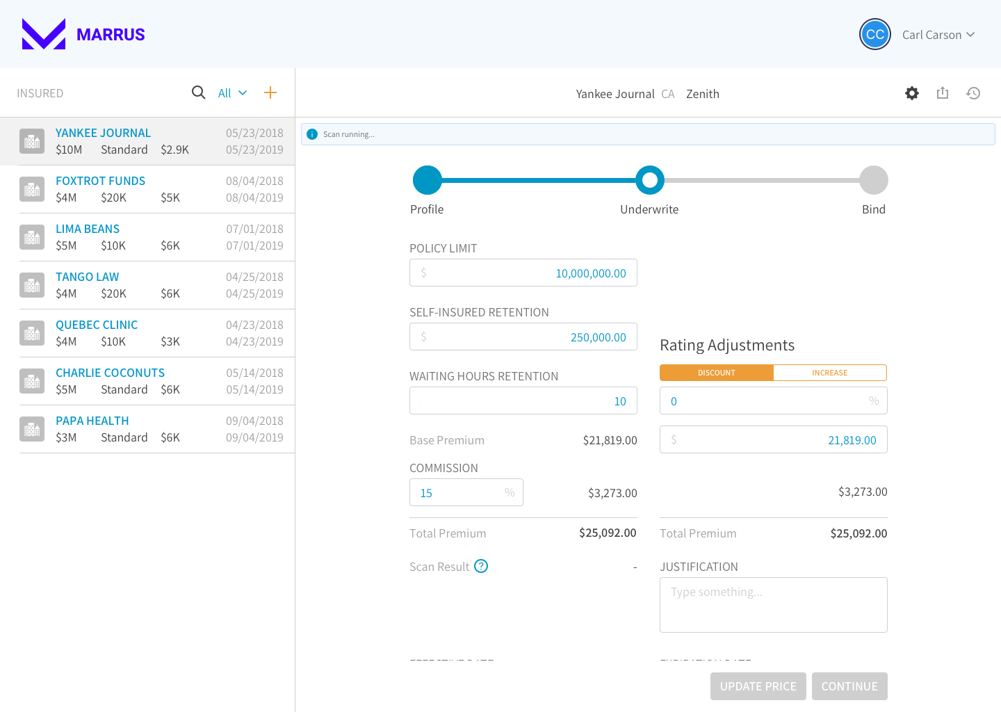Open settings gear icon
This screenshot has height=712, width=1001.
click(912, 93)
